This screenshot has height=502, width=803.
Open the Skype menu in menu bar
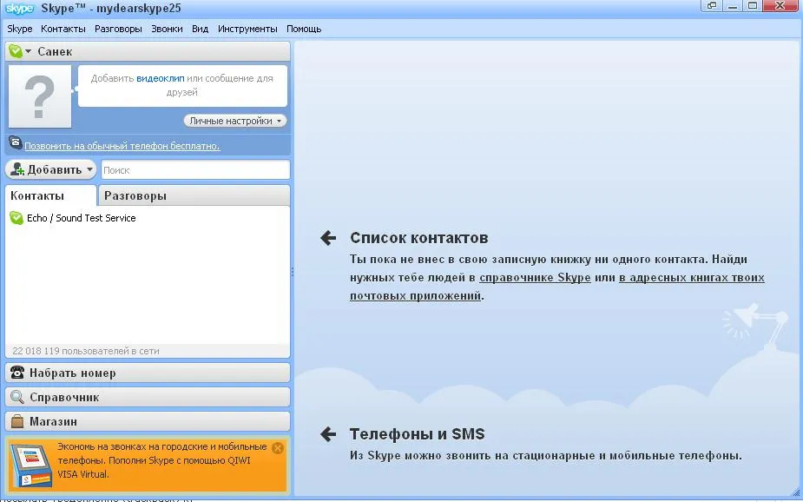20,29
